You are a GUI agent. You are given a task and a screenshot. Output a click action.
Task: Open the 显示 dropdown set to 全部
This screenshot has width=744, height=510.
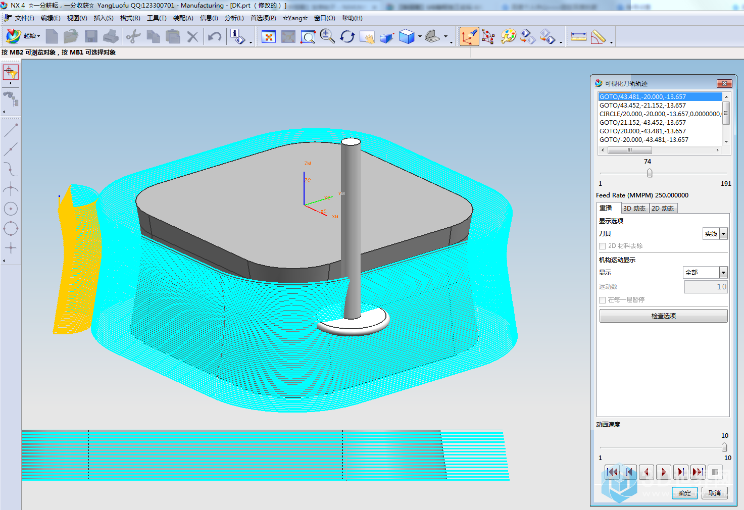(705, 272)
